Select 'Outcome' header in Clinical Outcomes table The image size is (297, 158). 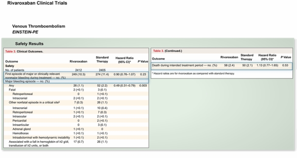[x=11, y=61]
